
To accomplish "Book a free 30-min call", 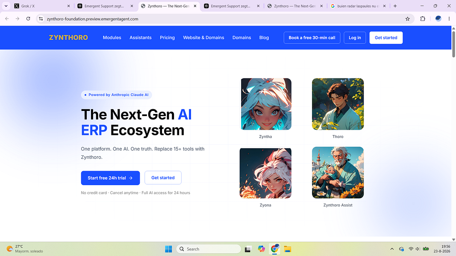I will coord(312,38).
